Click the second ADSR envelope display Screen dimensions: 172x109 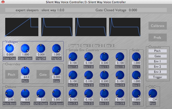(91, 27)
